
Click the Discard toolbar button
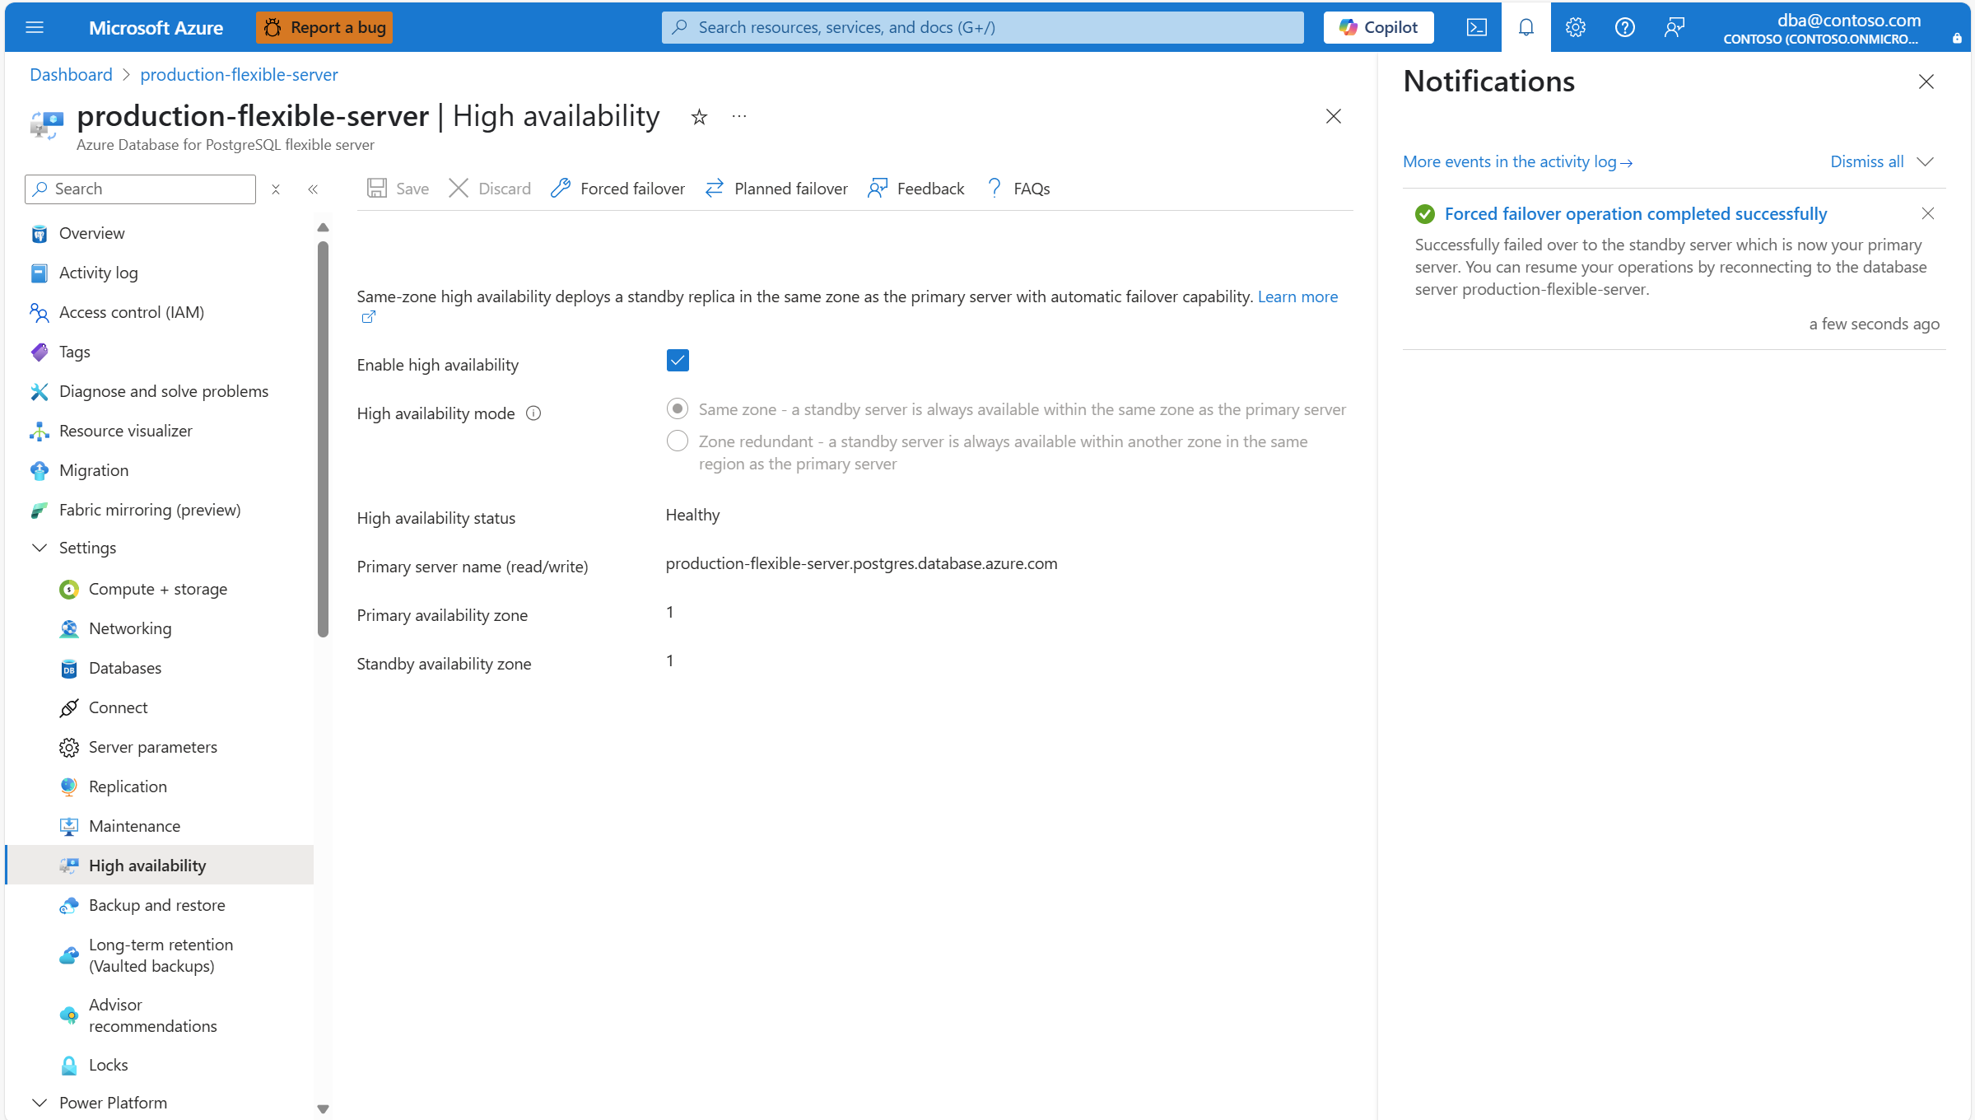click(490, 189)
